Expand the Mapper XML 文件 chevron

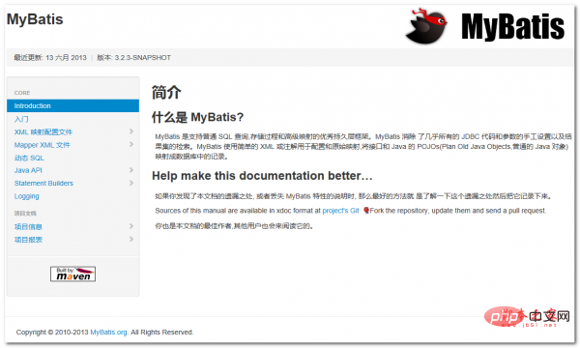pyautogui.click(x=131, y=144)
